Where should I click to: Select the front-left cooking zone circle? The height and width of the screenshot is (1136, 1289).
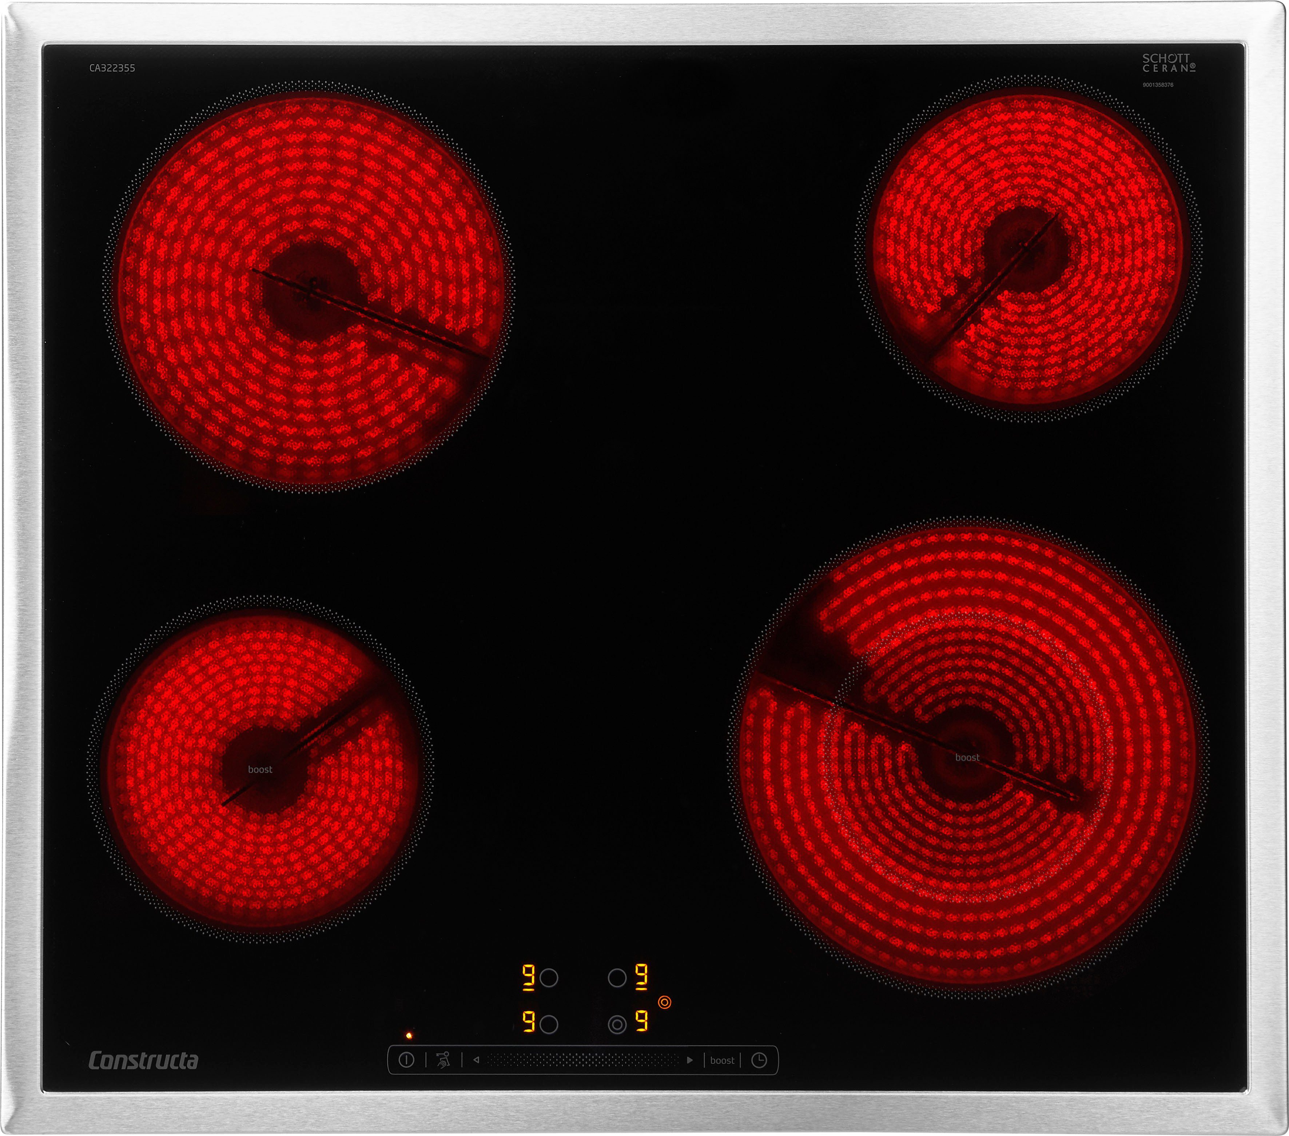[x=549, y=1025]
